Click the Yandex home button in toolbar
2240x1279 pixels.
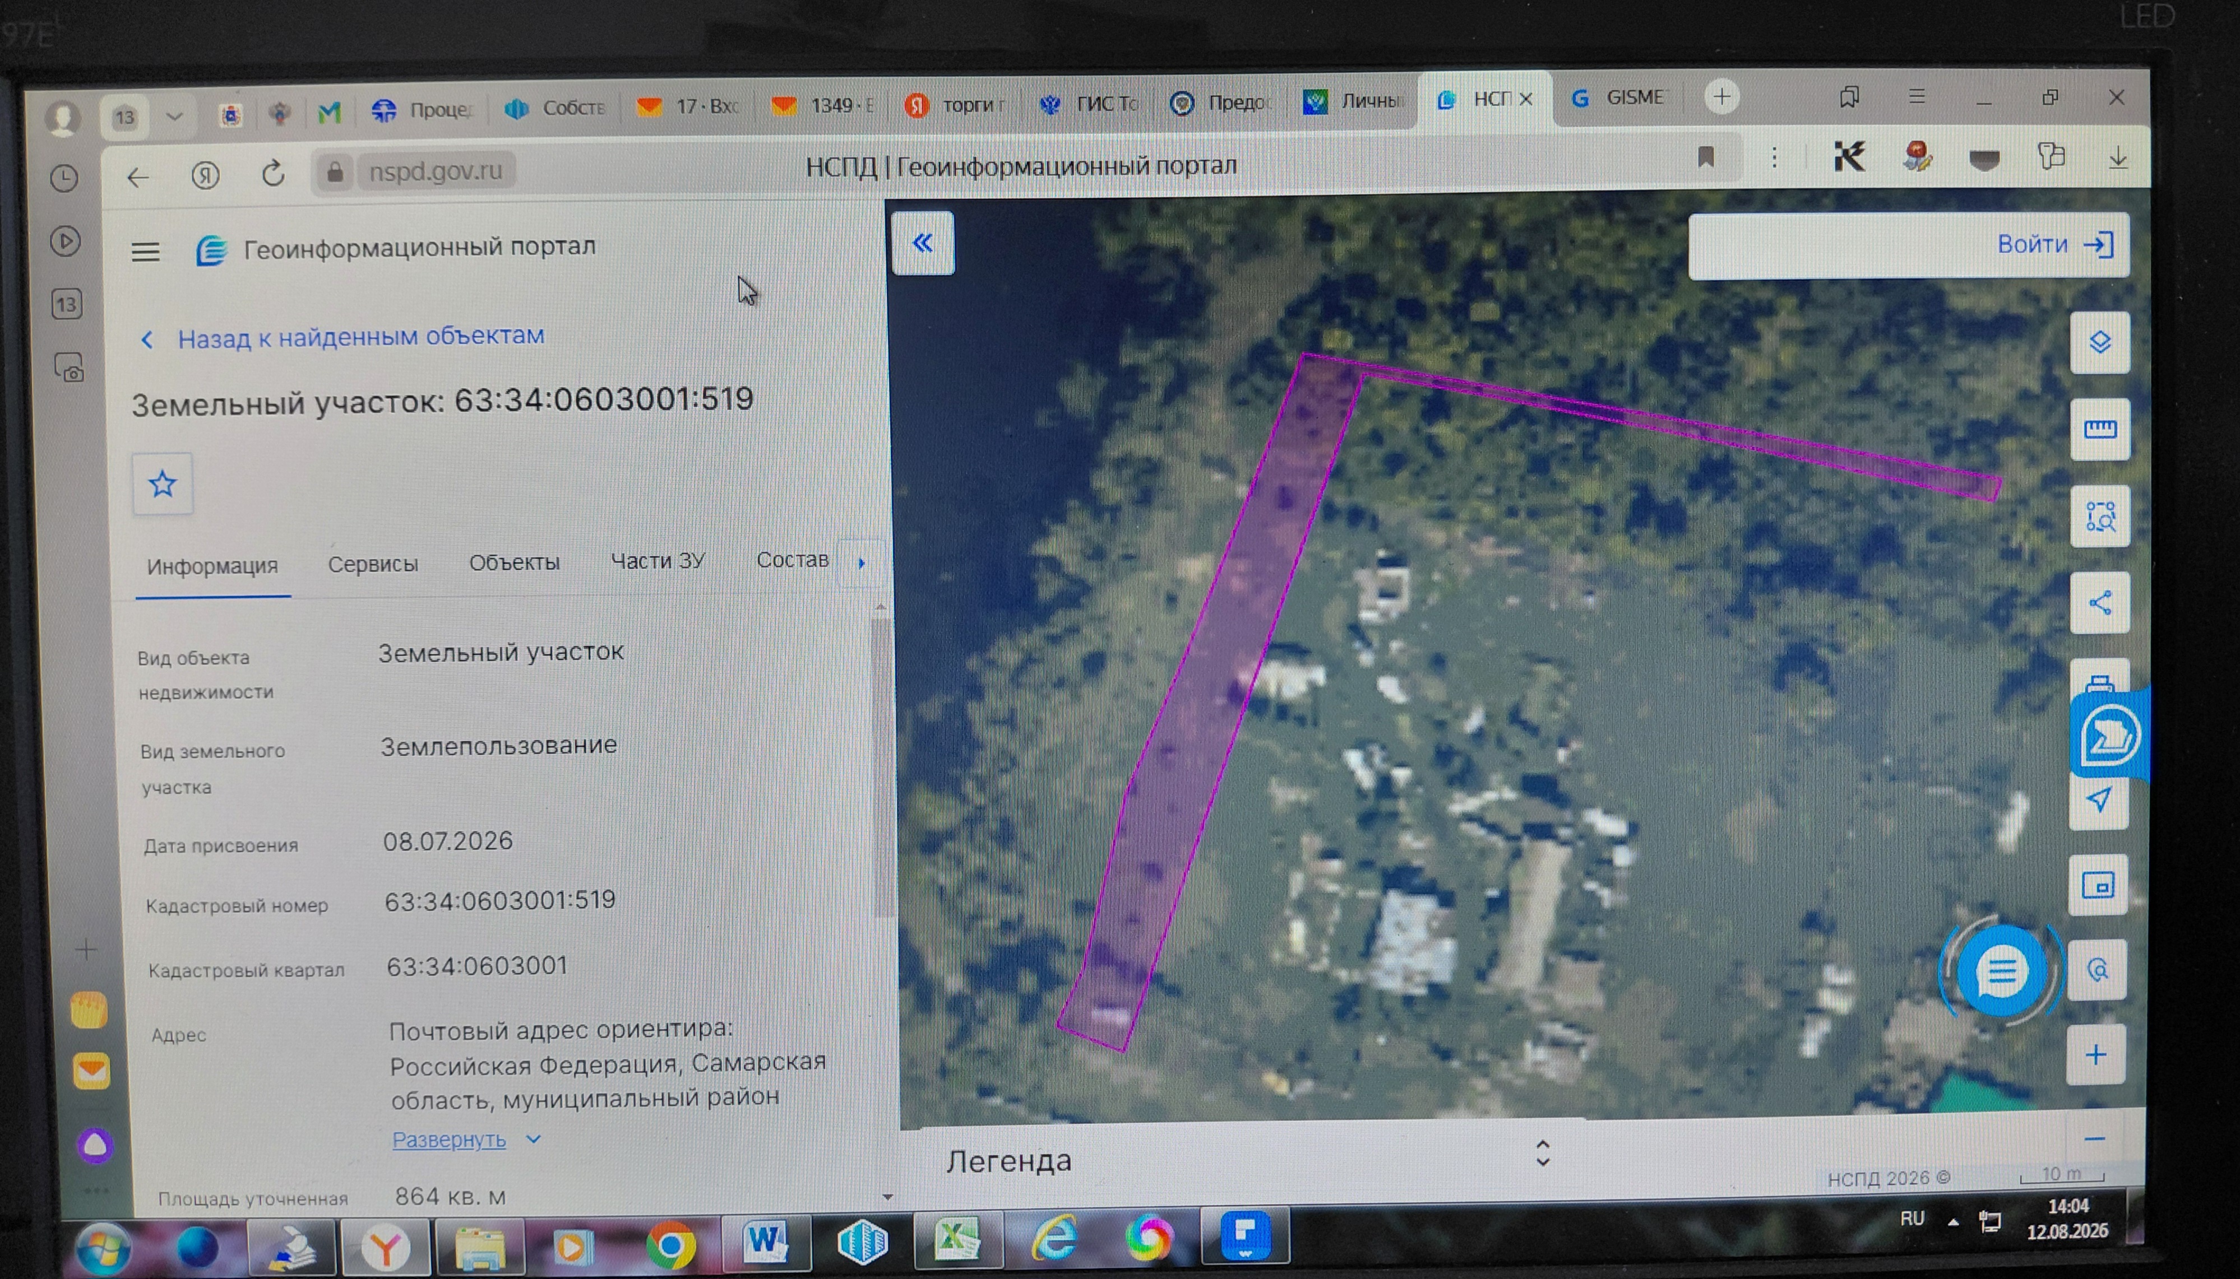pos(206,176)
